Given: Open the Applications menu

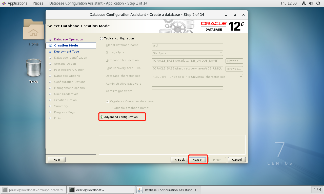Looking at the screenshot, I should pos(17,3).
